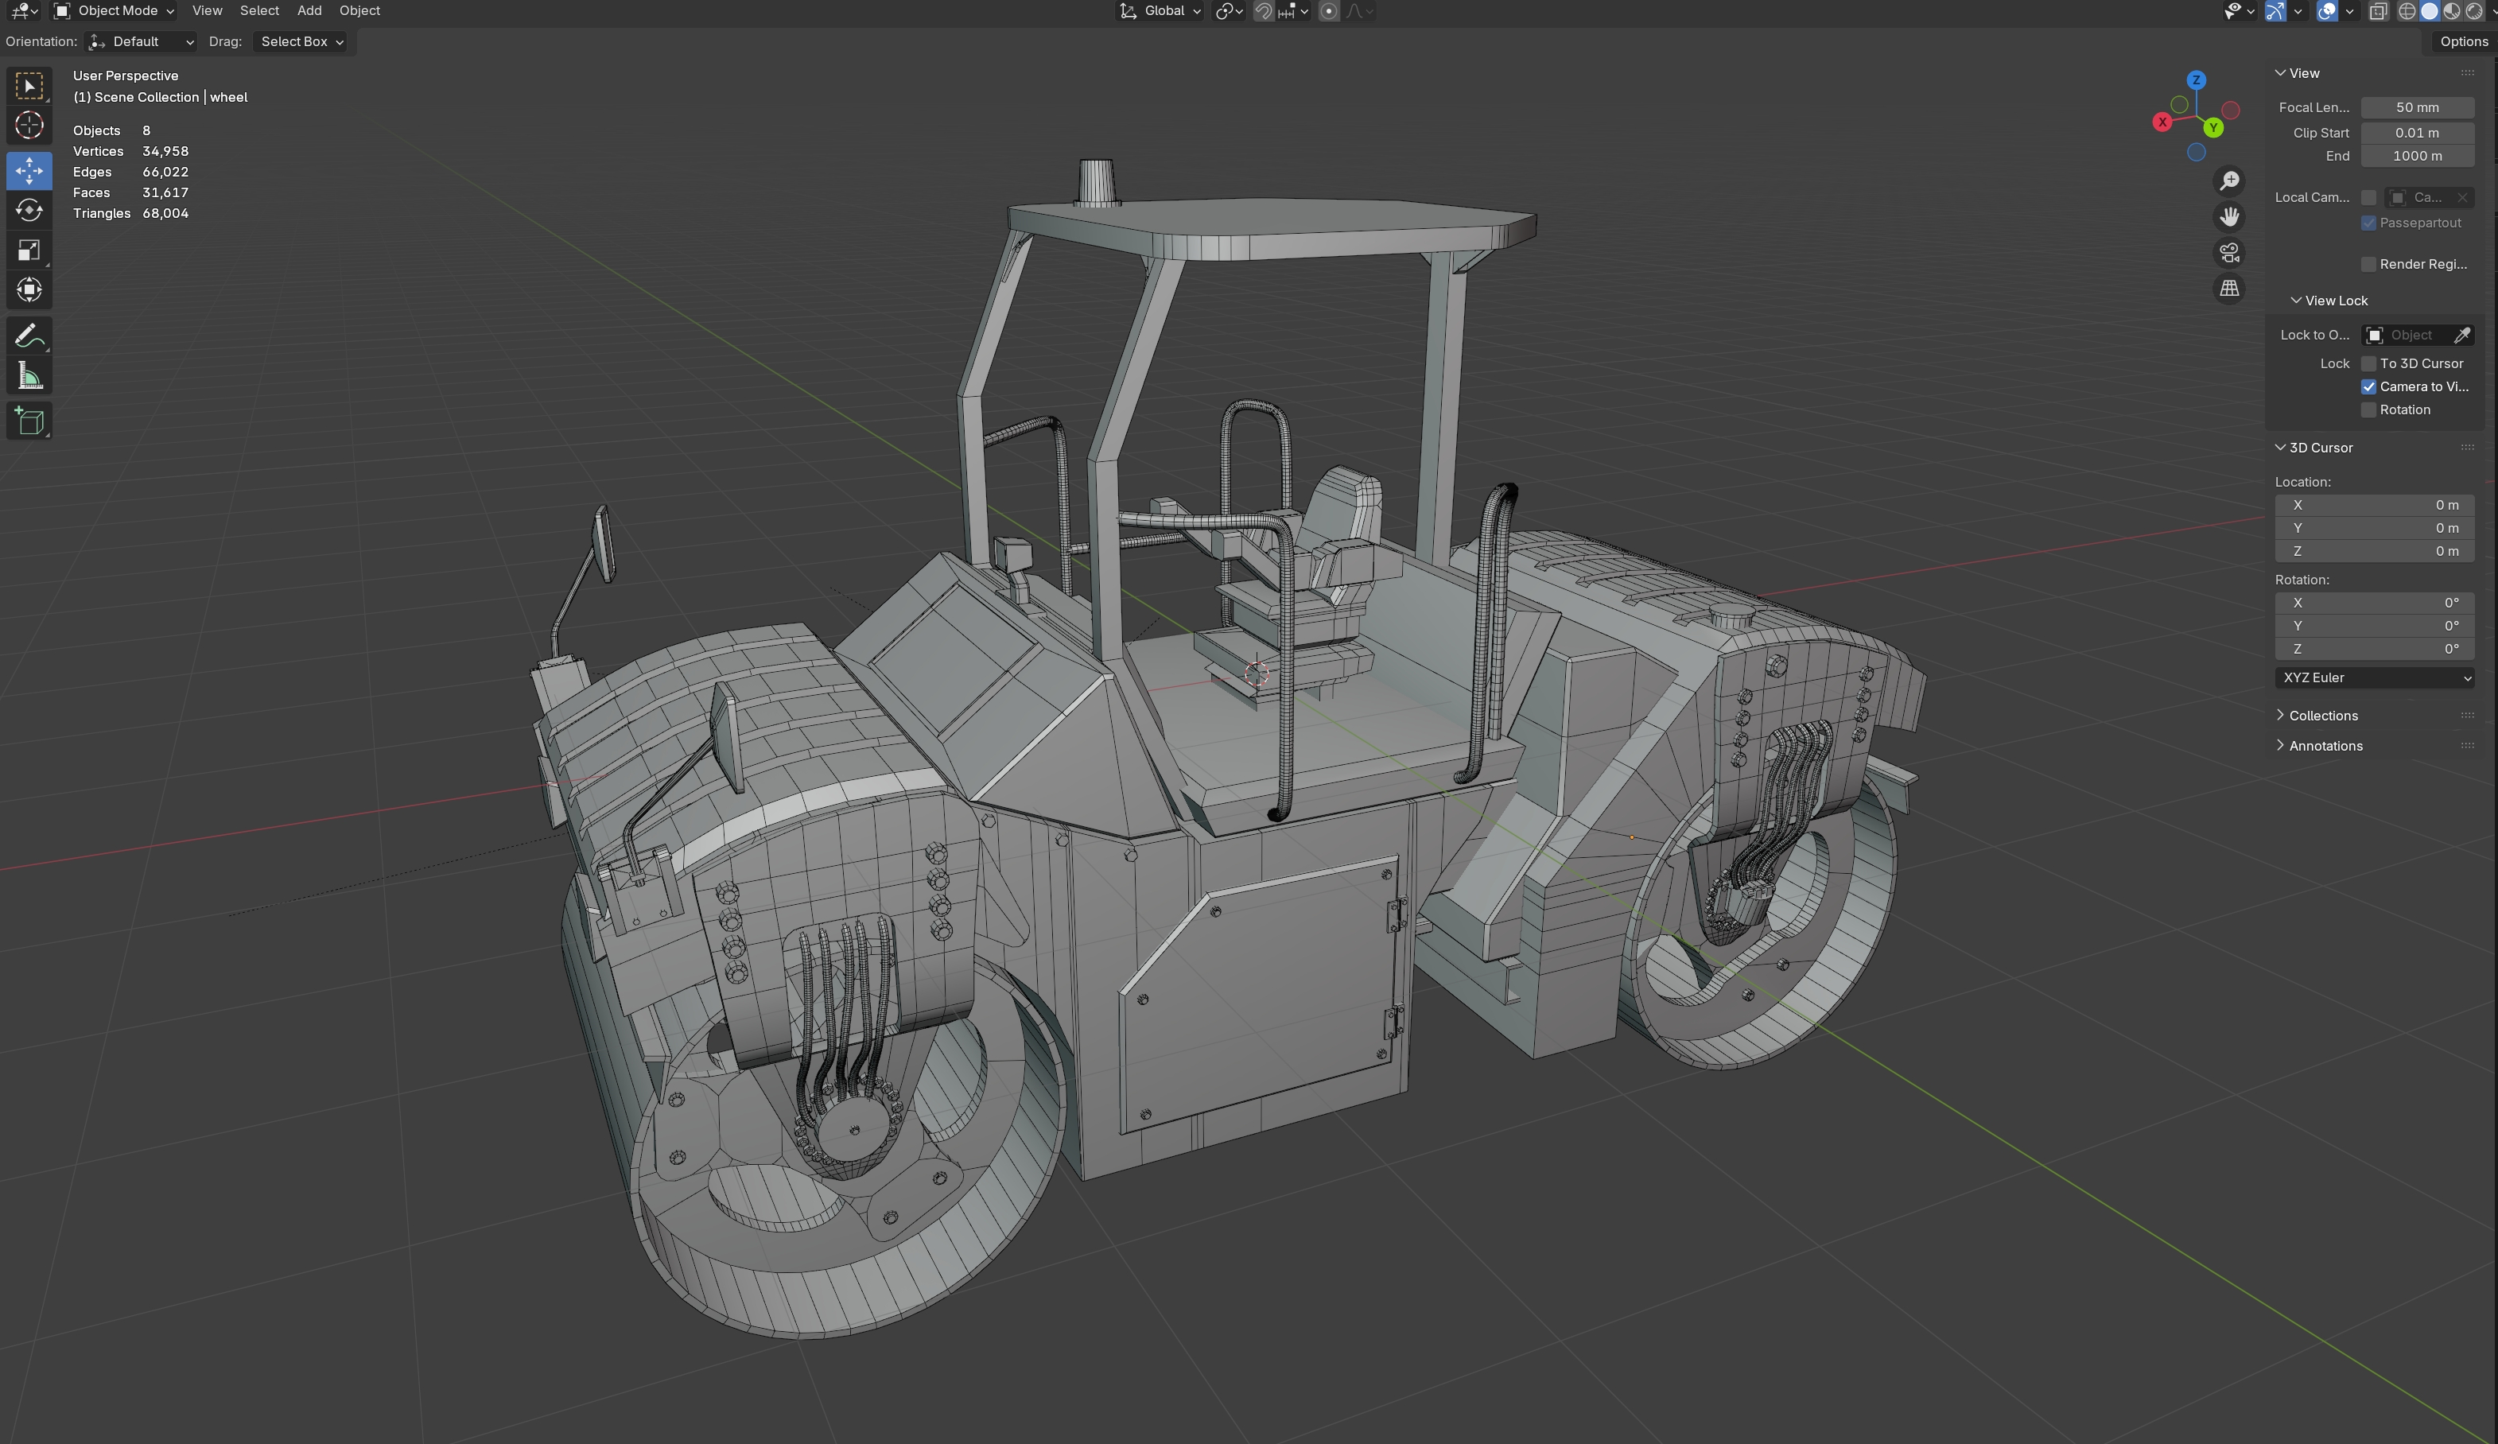The height and width of the screenshot is (1444, 2498).
Task: Click the Focal Length 50 mm field
Action: [x=2417, y=107]
